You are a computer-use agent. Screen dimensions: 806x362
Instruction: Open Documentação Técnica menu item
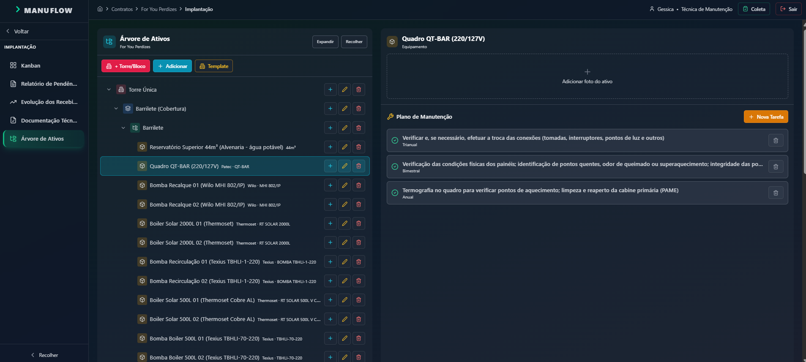click(x=44, y=120)
